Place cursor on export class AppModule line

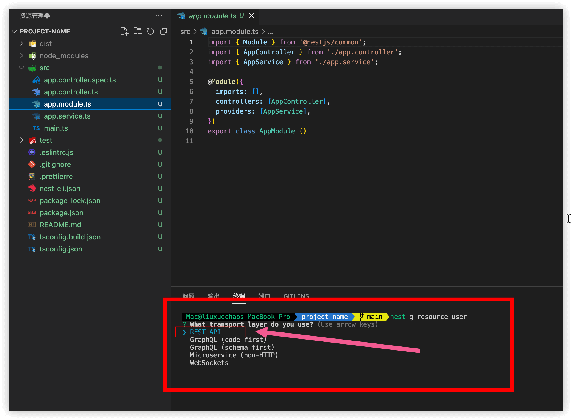pos(257,131)
